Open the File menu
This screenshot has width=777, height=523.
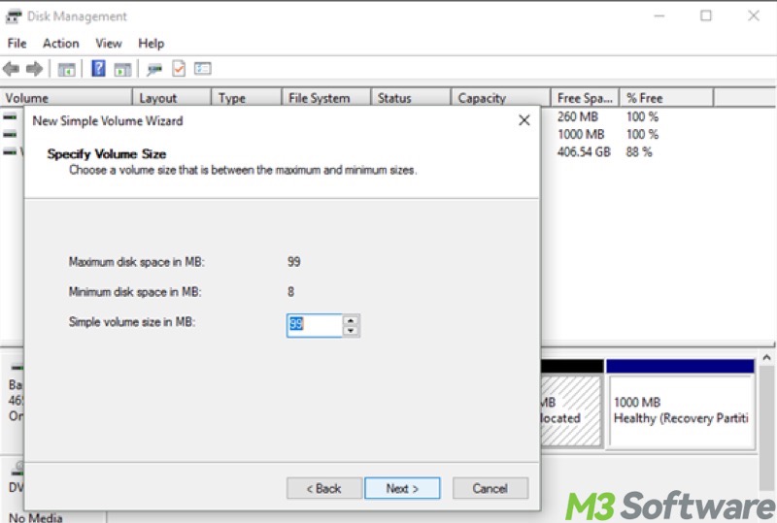17,44
